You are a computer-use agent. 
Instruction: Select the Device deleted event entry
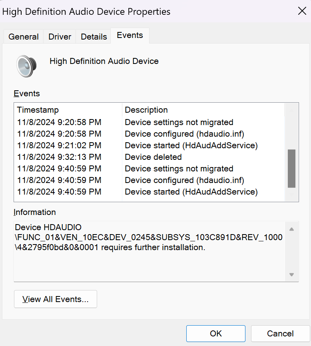pos(153,157)
